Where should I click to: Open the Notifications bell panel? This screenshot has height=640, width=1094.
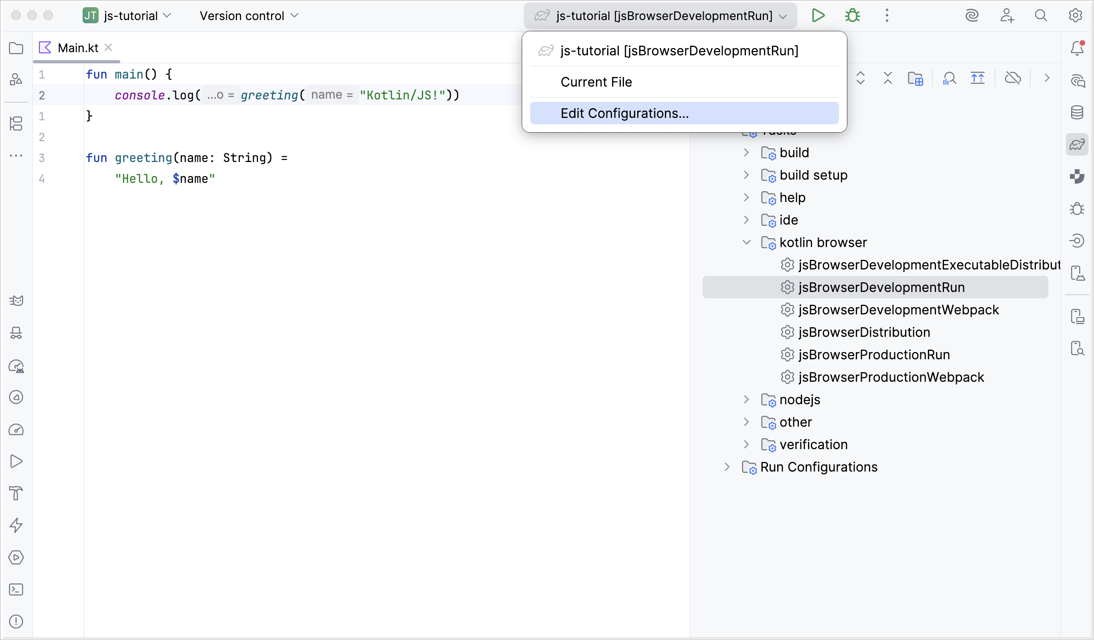pyautogui.click(x=1078, y=48)
